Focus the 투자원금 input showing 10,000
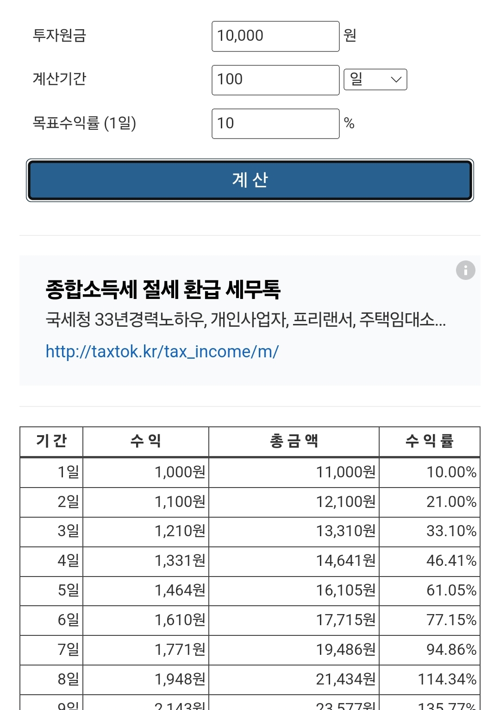The width and height of the screenshot is (500, 710). (x=275, y=36)
